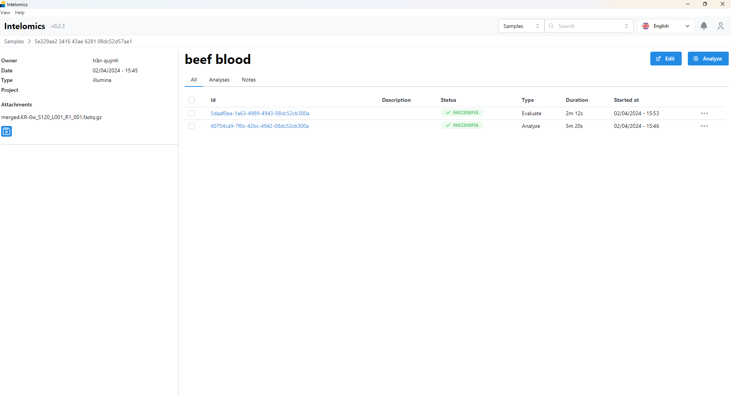Open the Help menu
This screenshot has height=395, width=731.
coord(19,13)
